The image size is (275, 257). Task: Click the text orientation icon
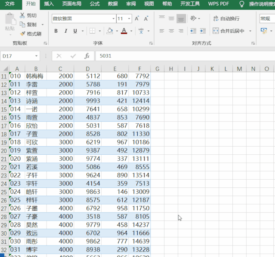pyautogui.click(x=193, y=18)
